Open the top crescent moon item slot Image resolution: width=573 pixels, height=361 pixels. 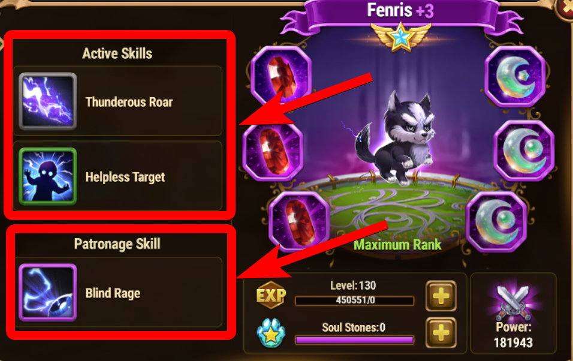pyautogui.click(x=515, y=76)
